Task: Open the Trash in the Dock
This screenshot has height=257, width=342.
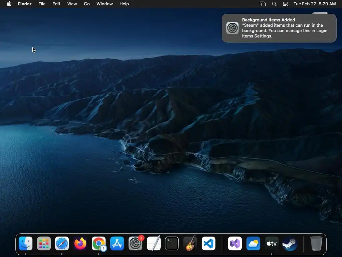Action: pyautogui.click(x=316, y=244)
